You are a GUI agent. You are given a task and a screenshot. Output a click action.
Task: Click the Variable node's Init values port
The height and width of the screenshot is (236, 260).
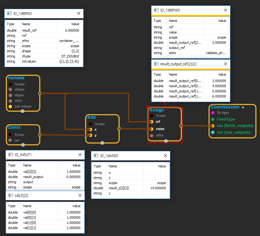point(10,106)
